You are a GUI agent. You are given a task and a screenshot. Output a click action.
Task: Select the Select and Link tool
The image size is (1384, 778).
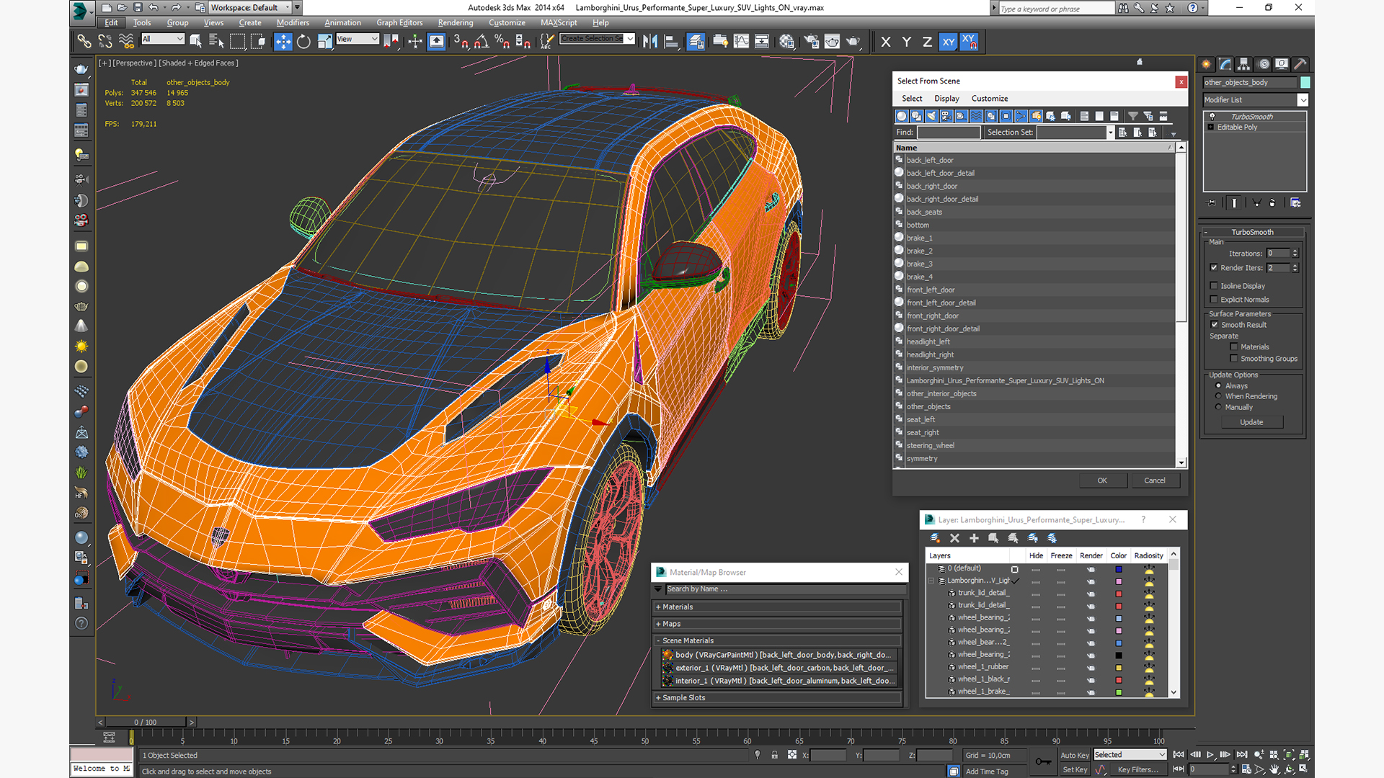point(84,41)
